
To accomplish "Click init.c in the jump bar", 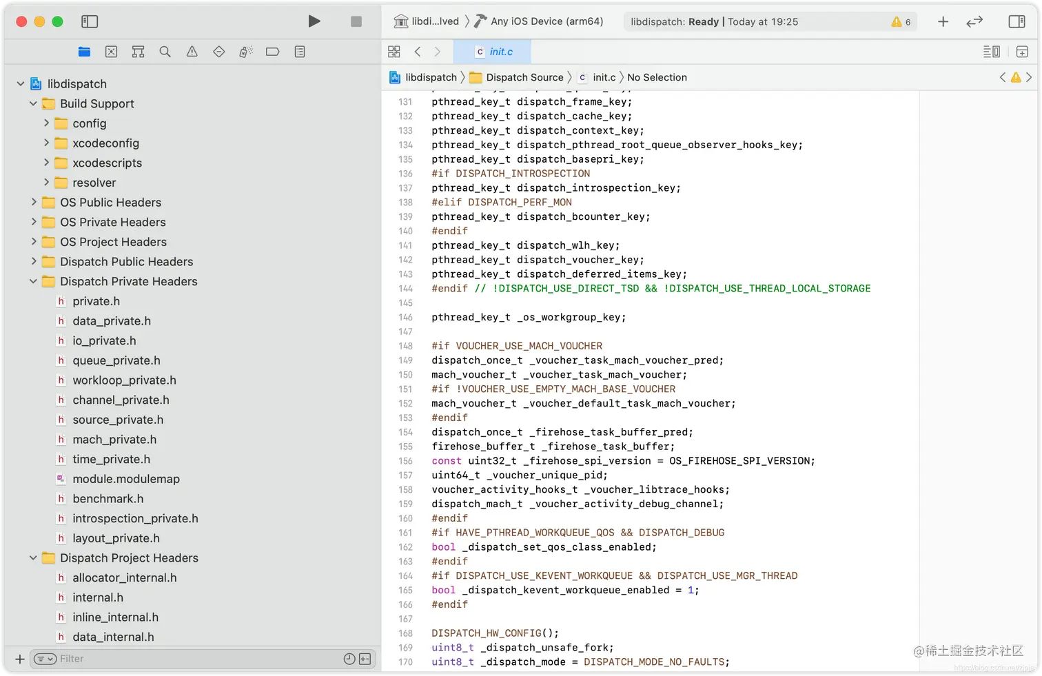I will [597, 77].
